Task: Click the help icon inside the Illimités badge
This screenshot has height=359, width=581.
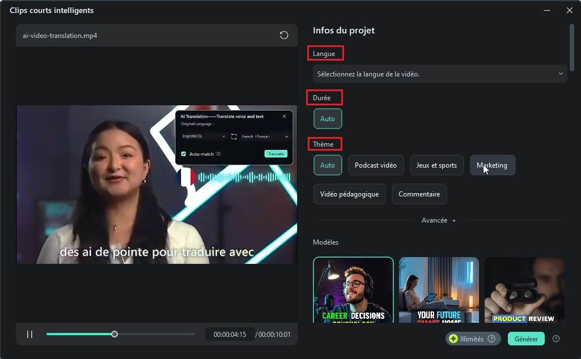Action: [491, 339]
